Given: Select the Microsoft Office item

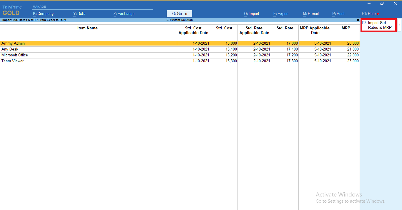Looking at the screenshot, I should pos(88,55).
